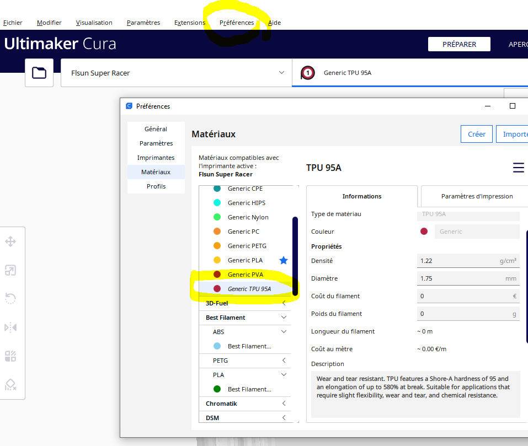Collapse the Best Filament brand group
Image resolution: width=528 pixels, height=446 pixels.
coord(245,318)
